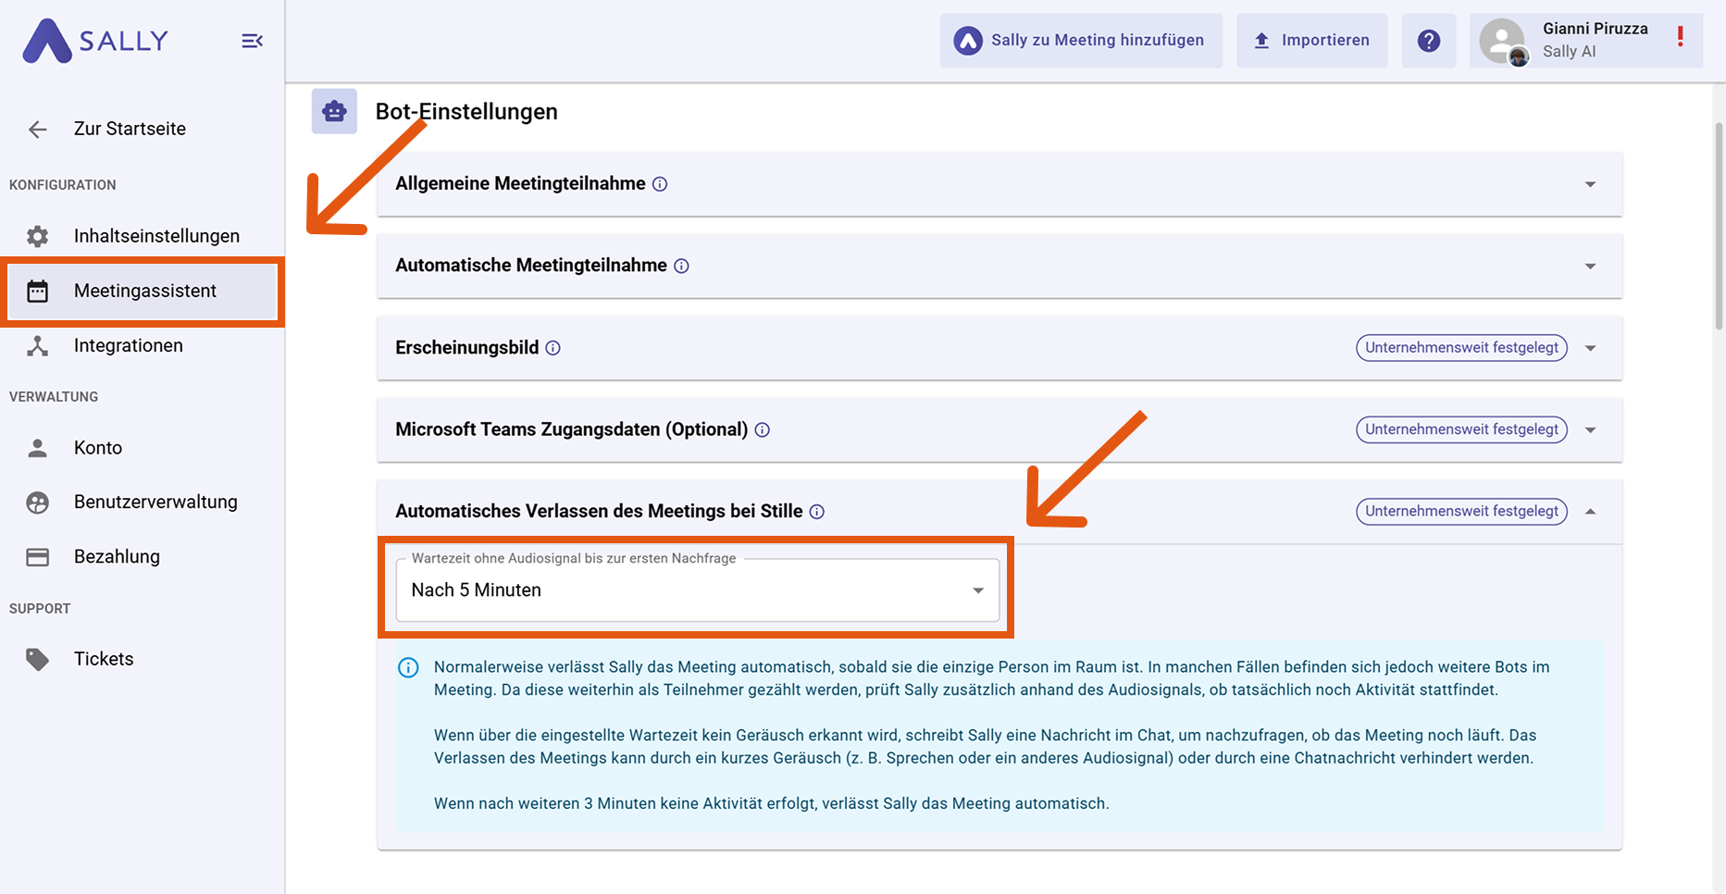This screenshot has height=894, width=1726.
Task: Click the info icon beside Allgemeine Meetingteilnahme
Action: tap(660, 184)
